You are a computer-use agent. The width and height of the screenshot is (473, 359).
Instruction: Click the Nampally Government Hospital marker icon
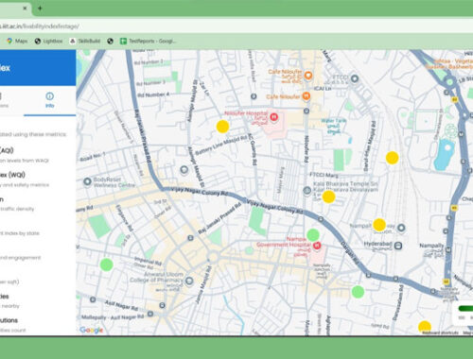pos(317,246)
